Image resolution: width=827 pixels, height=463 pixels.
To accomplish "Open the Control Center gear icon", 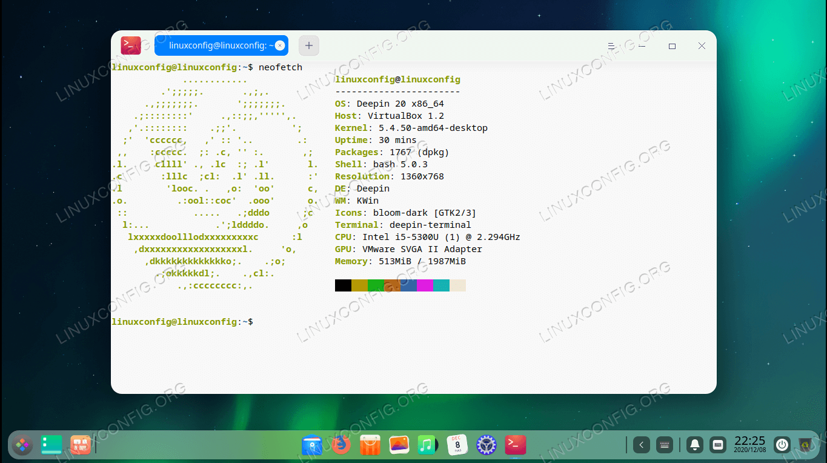I will pos(487,445).
